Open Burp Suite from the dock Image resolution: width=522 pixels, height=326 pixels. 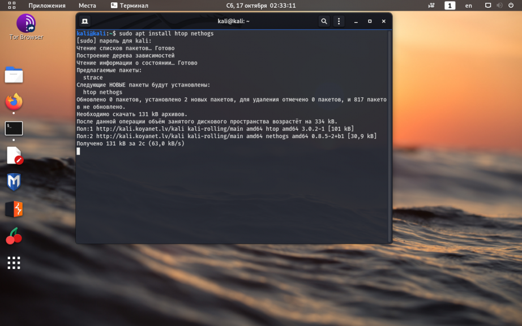point(14,209)
